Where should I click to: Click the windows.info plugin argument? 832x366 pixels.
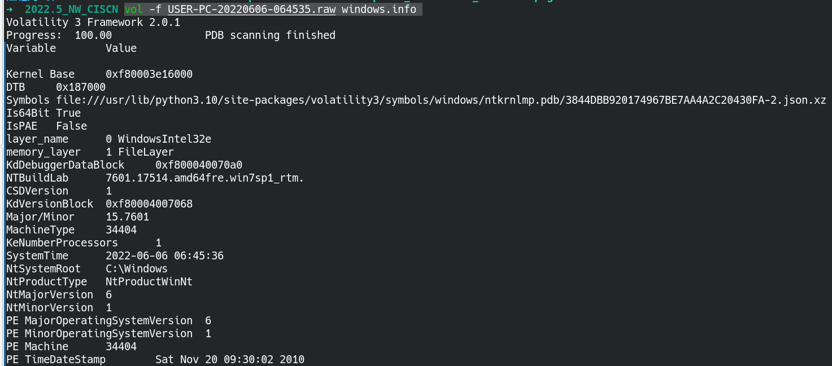click(379, 10)
